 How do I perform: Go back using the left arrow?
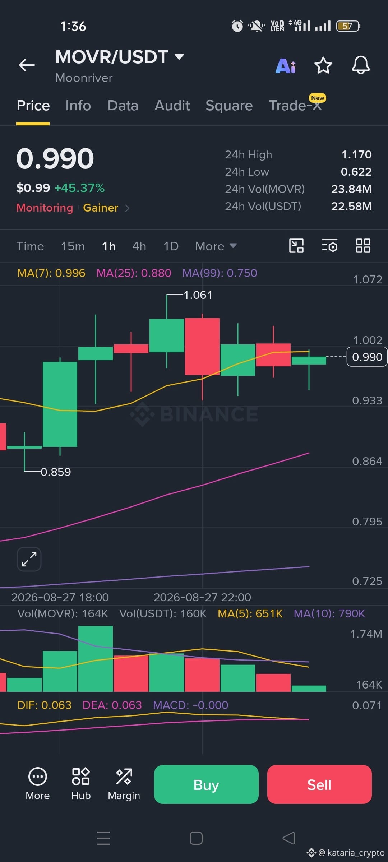pyautogui.click(x=27, y=65)
